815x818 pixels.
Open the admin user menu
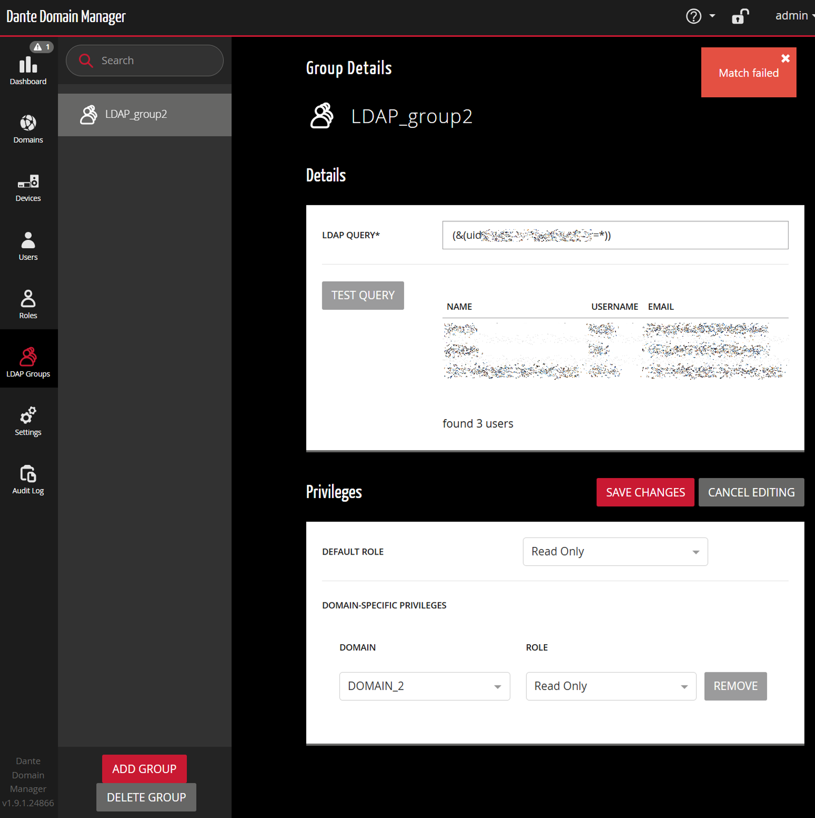tap(794, 16)
